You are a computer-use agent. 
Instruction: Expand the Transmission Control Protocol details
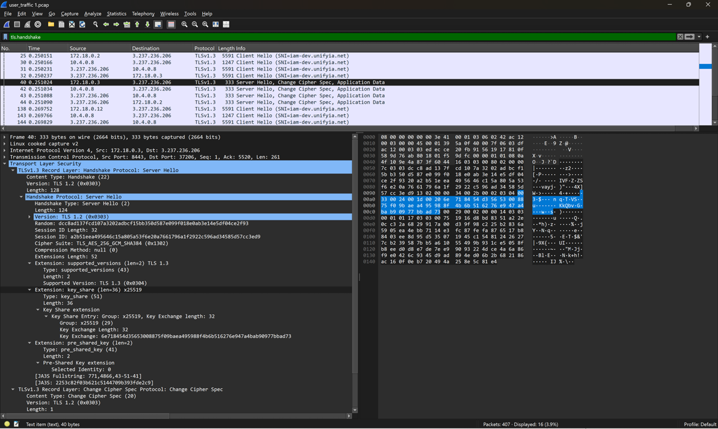pyautogui.click(x=5, y=156)
